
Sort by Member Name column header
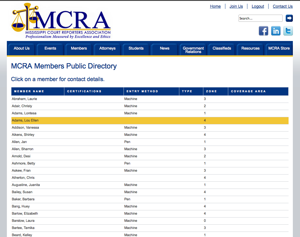tap(29, 91)
